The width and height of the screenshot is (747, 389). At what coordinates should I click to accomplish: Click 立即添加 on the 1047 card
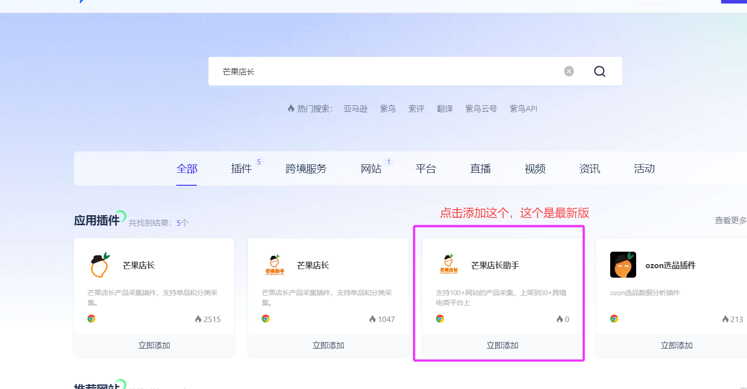(x=329, y=345)
